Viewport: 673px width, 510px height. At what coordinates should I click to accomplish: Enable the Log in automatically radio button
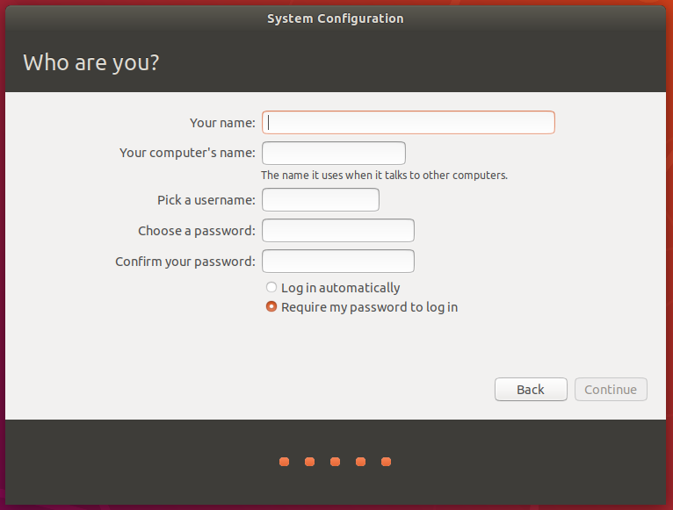(x=271, y=288)
